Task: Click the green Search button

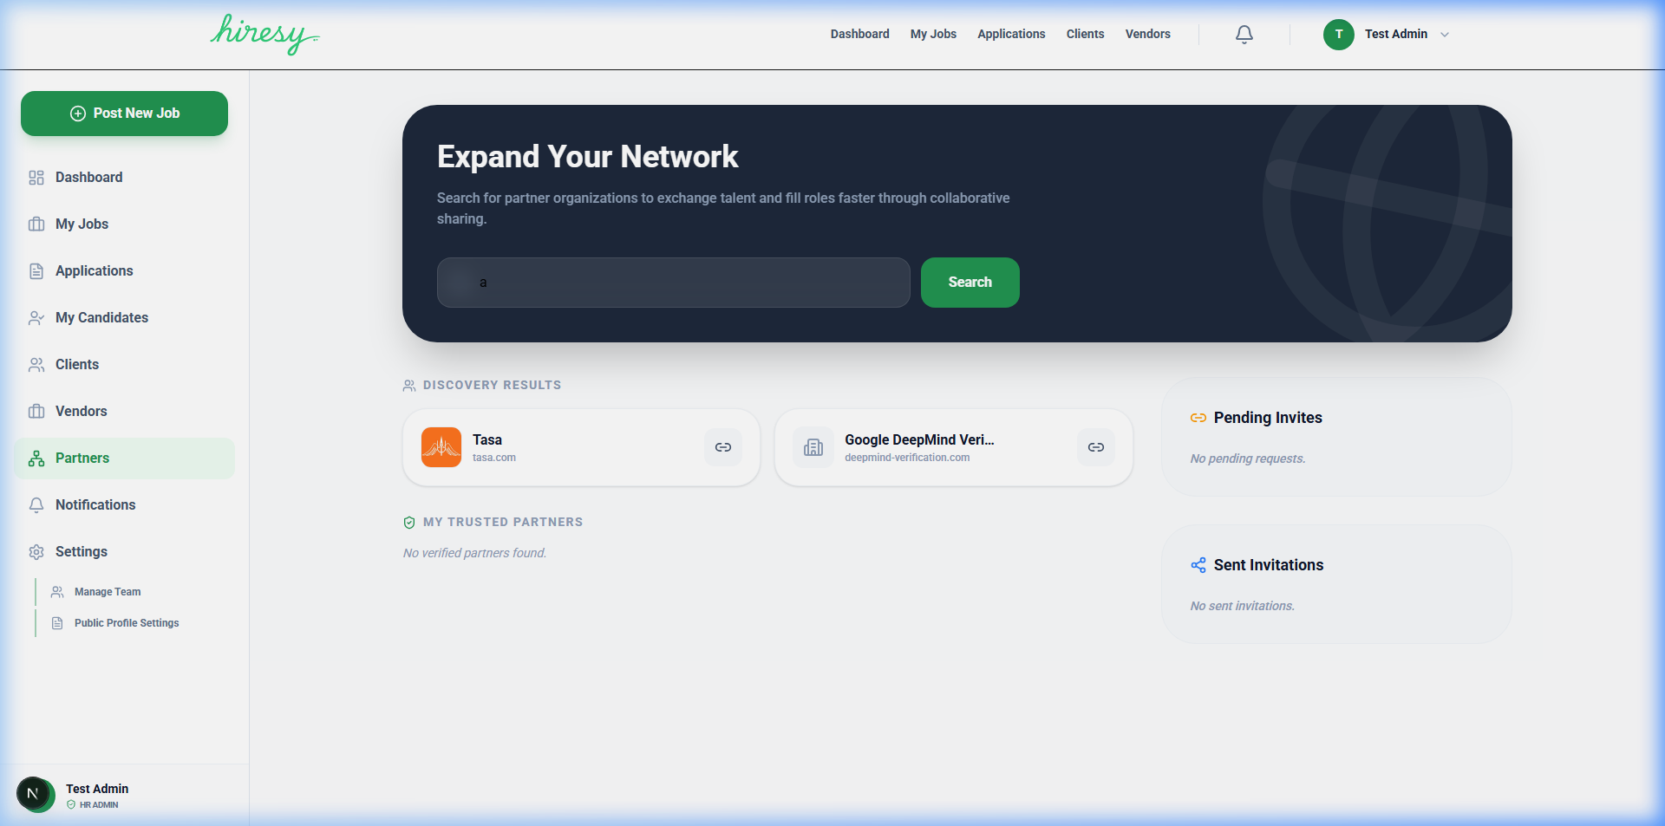Action: point(970,283)
